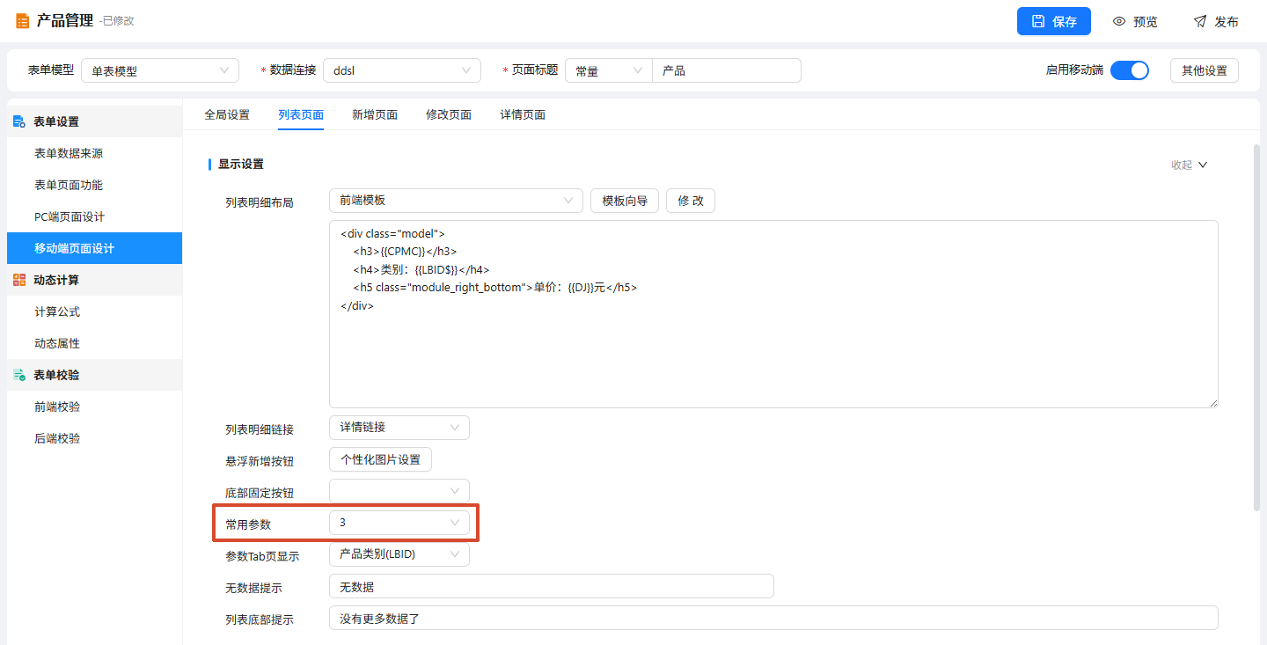Toggle the 启用移动端 switch
The width and height of the screenshot is (1267, 645).
pos(1130,70)
